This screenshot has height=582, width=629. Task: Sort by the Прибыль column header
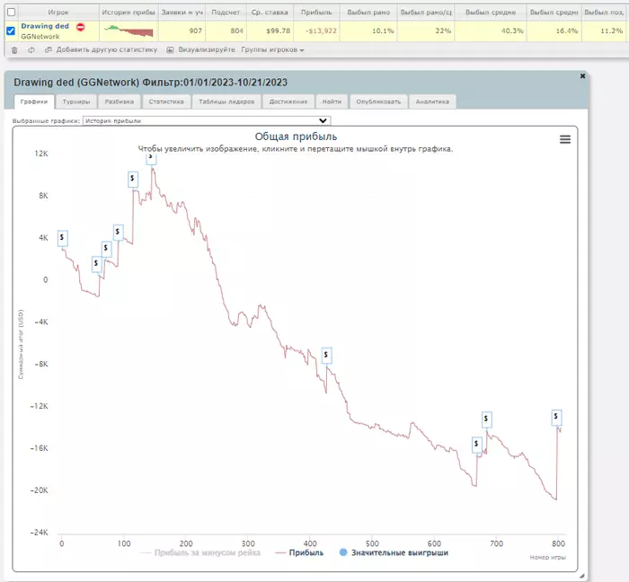[x=316, y=12]
